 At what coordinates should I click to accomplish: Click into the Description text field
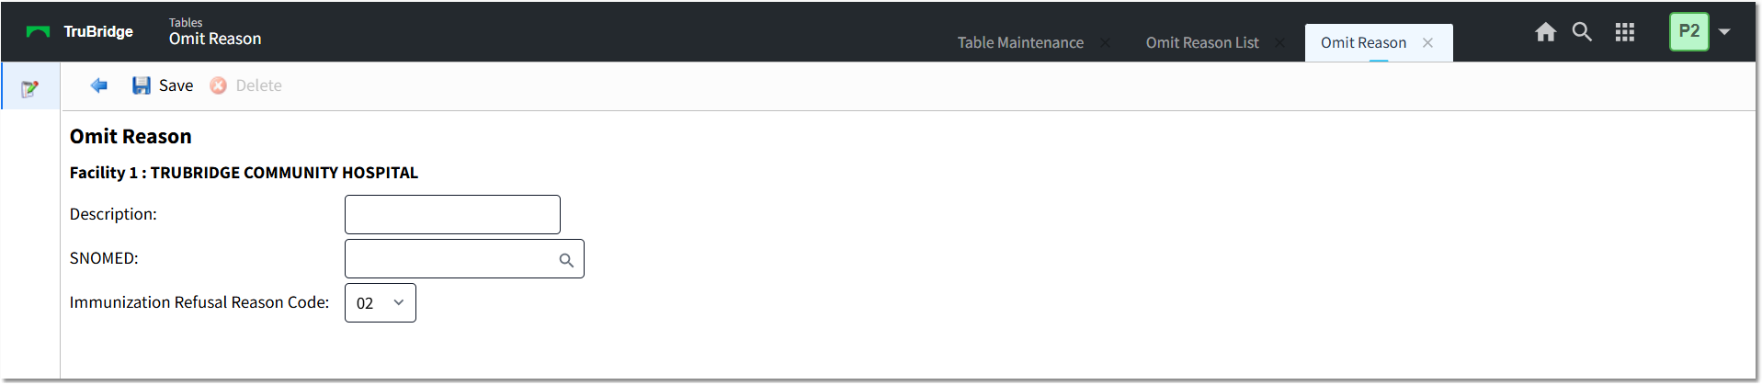click(452, 214)
